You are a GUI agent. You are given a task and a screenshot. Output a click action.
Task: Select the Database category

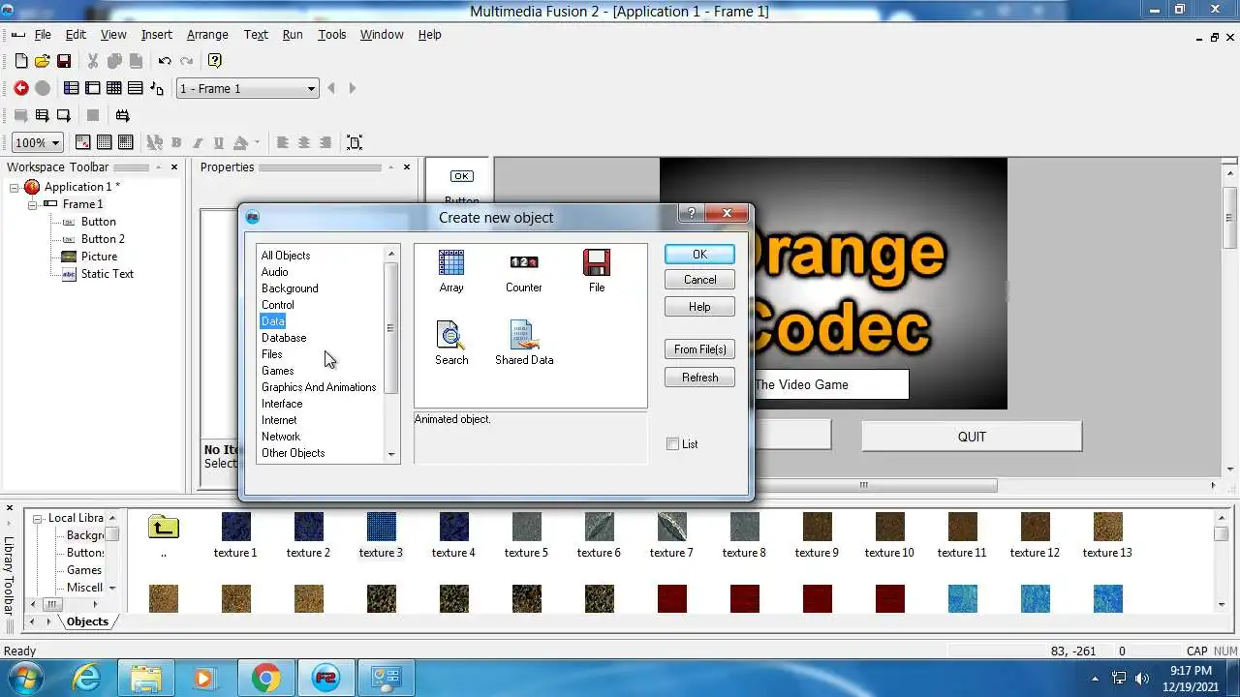pyautogui.click(x=284, y=338)
